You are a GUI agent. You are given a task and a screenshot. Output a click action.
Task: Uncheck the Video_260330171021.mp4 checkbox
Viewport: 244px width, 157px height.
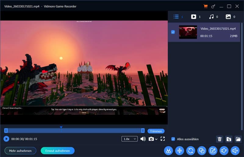tap(173, 32)
